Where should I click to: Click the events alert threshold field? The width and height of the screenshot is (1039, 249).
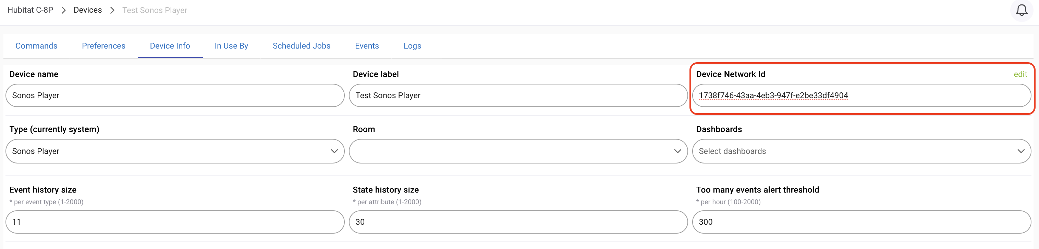click(861, 222)
